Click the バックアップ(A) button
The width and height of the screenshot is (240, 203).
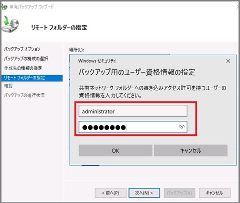[179, 193]
